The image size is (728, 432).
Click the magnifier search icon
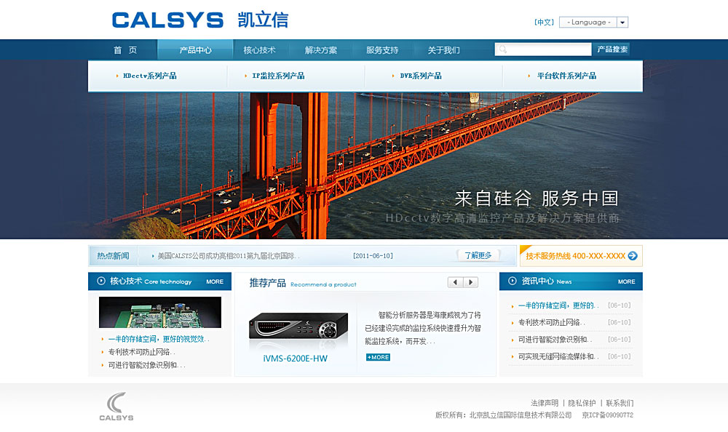(x=503, y=49)
